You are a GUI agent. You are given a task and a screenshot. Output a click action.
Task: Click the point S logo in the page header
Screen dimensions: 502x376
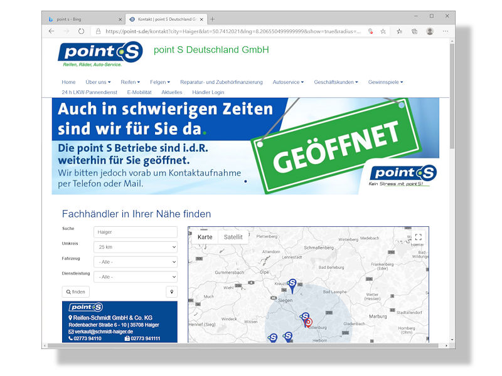point(100,54)
